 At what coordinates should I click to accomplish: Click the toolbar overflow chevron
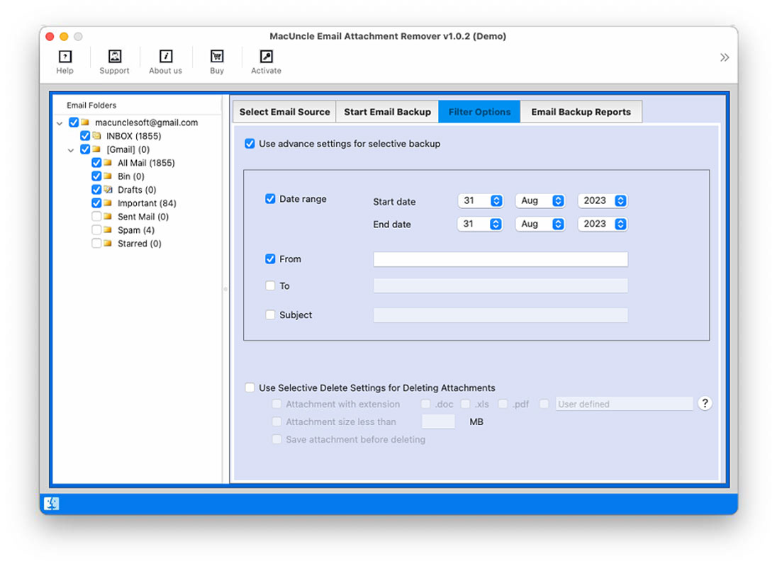click(725, 57)
